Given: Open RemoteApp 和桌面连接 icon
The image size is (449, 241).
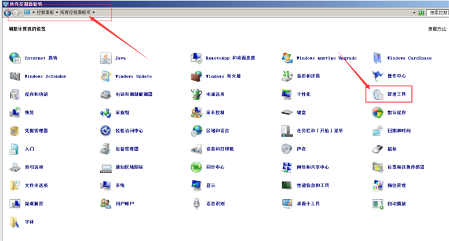Looking at the screenshot, I should coord(196,58).
